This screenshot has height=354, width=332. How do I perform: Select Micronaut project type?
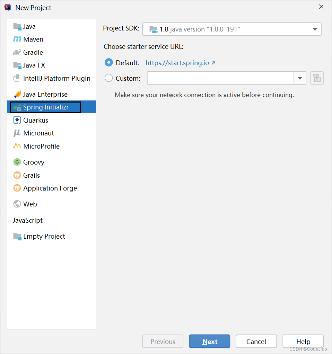tap(52, 133)
